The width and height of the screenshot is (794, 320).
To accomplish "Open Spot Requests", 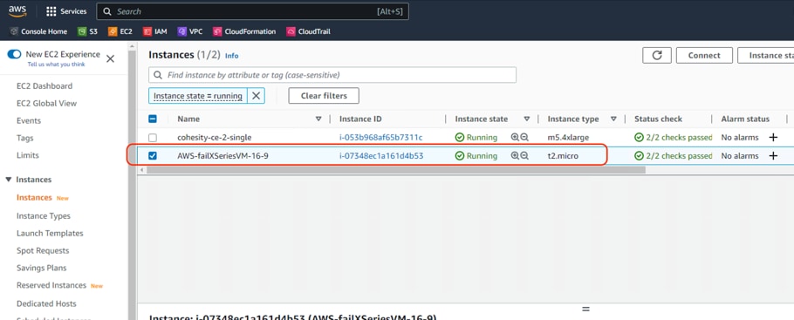I will 43,250.
